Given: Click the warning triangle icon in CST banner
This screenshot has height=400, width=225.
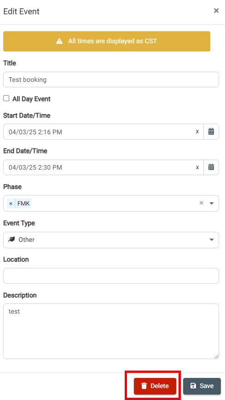Looking at the screenshot, I should 59,41.
